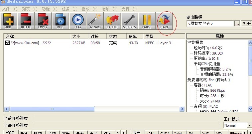Screen dimensions: 252x134
Task: Switch to the 任务 tab
Action: point(24,133)
